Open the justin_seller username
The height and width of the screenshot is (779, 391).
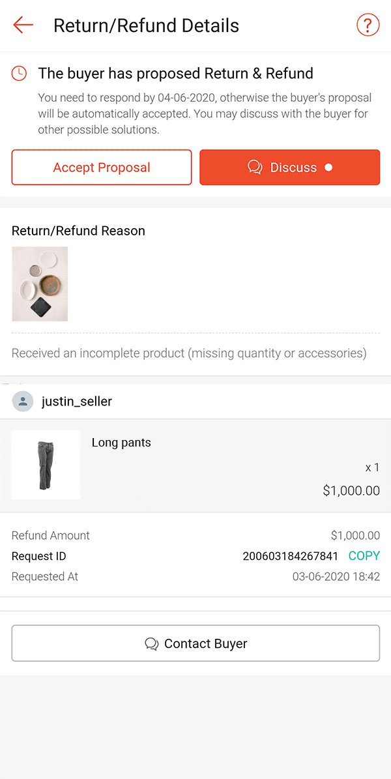point(77,402)
